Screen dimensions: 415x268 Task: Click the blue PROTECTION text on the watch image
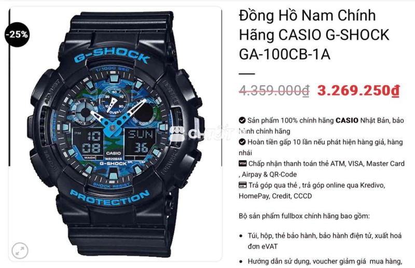[x=109, y=198]
